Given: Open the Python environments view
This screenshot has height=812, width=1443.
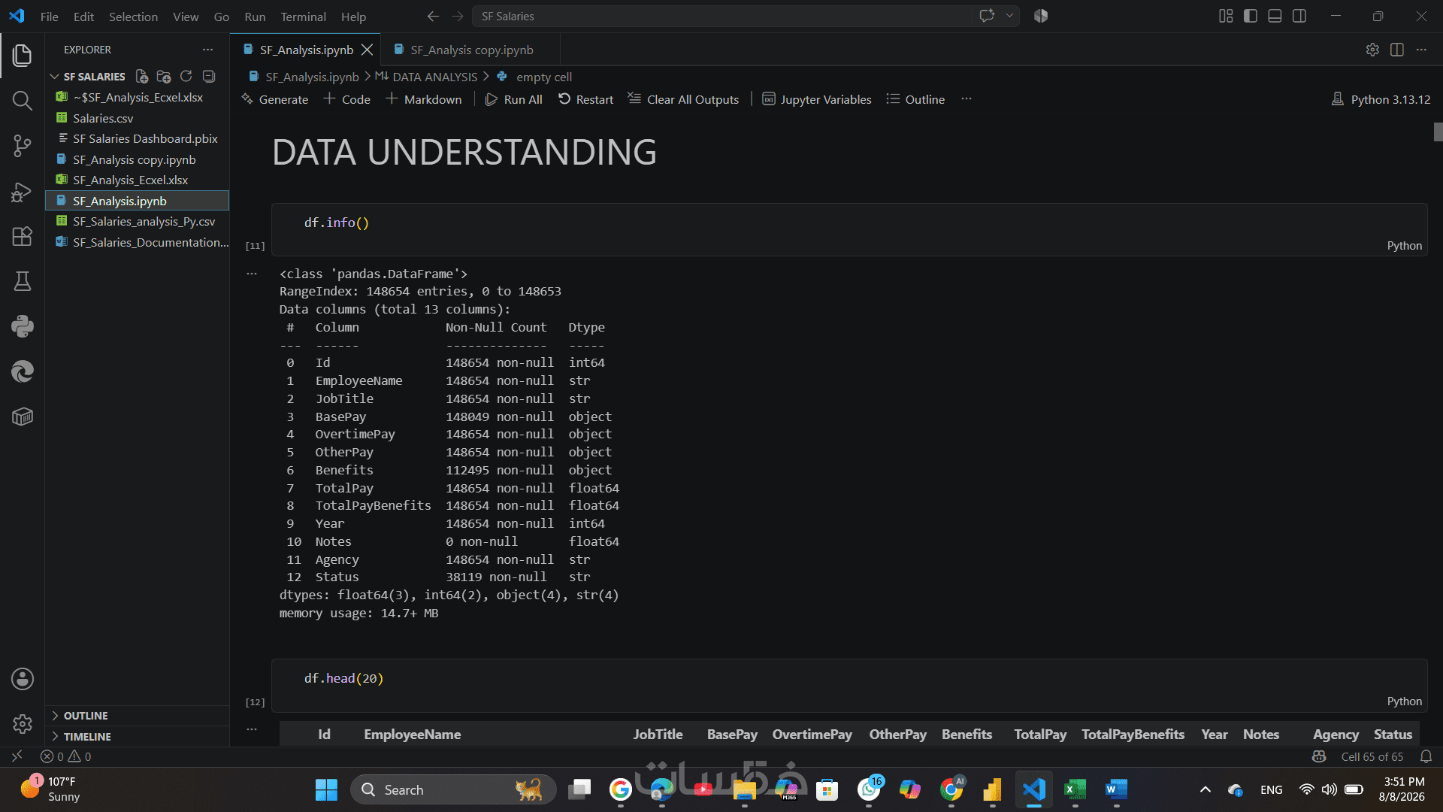Looking at the screenshot, I should tap(23, 326).
